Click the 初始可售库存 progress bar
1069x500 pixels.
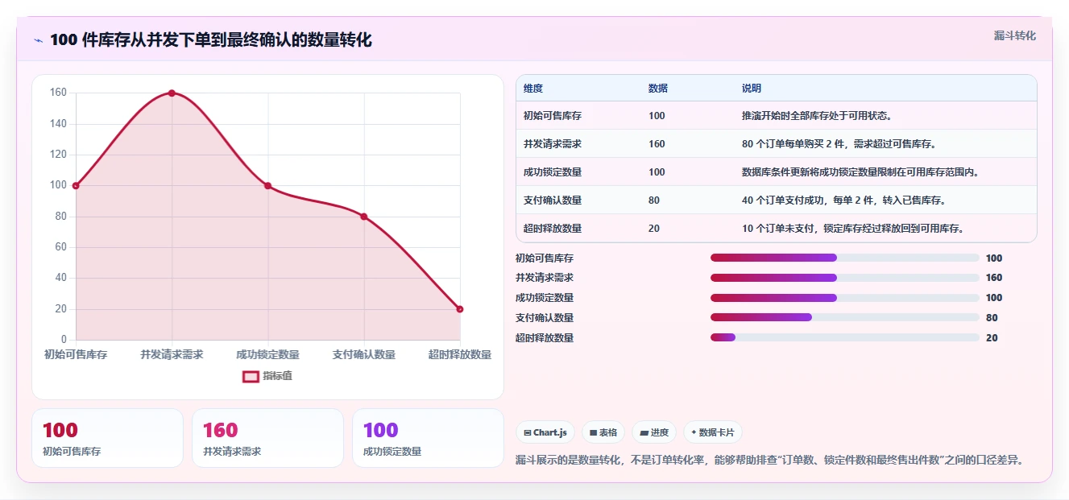point(844,258)
